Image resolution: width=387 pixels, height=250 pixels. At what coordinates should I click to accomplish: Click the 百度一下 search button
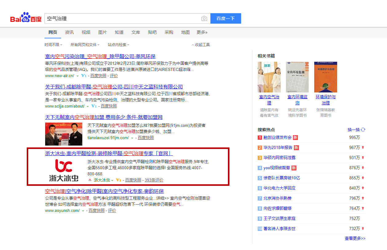[x=226, y=18]
